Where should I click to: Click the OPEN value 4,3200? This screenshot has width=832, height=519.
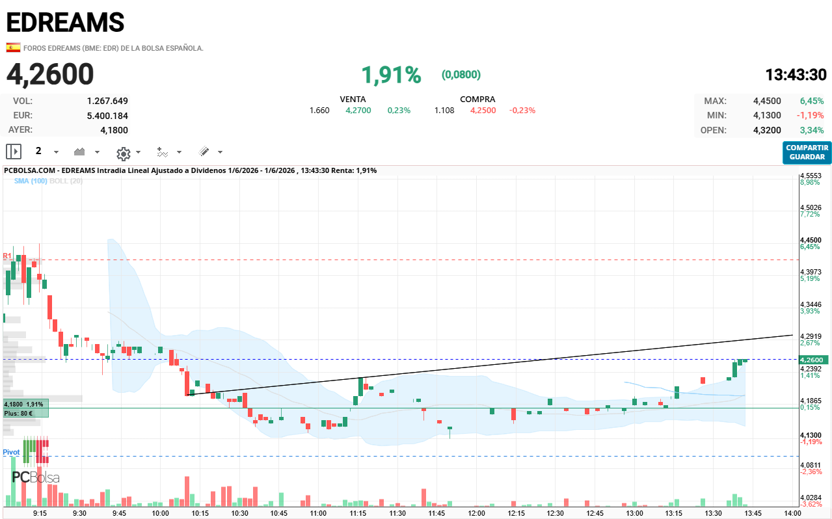[767, 130]
